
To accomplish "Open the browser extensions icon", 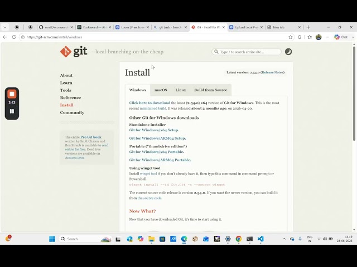I will point(300,37).
